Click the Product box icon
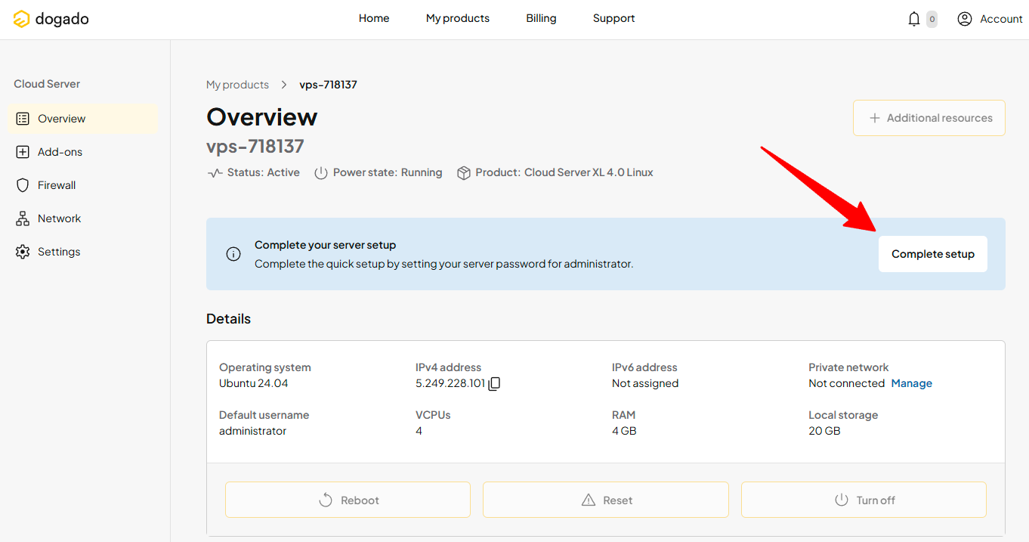Screen dimensions: 1029x542 tap(464, 172)
